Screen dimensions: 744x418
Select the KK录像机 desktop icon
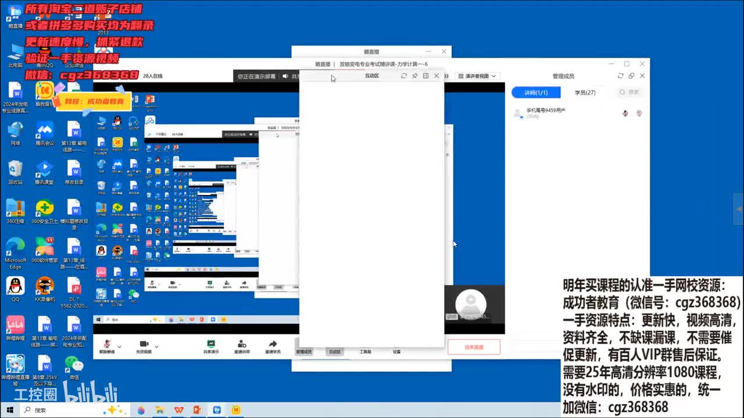(44, 289)
